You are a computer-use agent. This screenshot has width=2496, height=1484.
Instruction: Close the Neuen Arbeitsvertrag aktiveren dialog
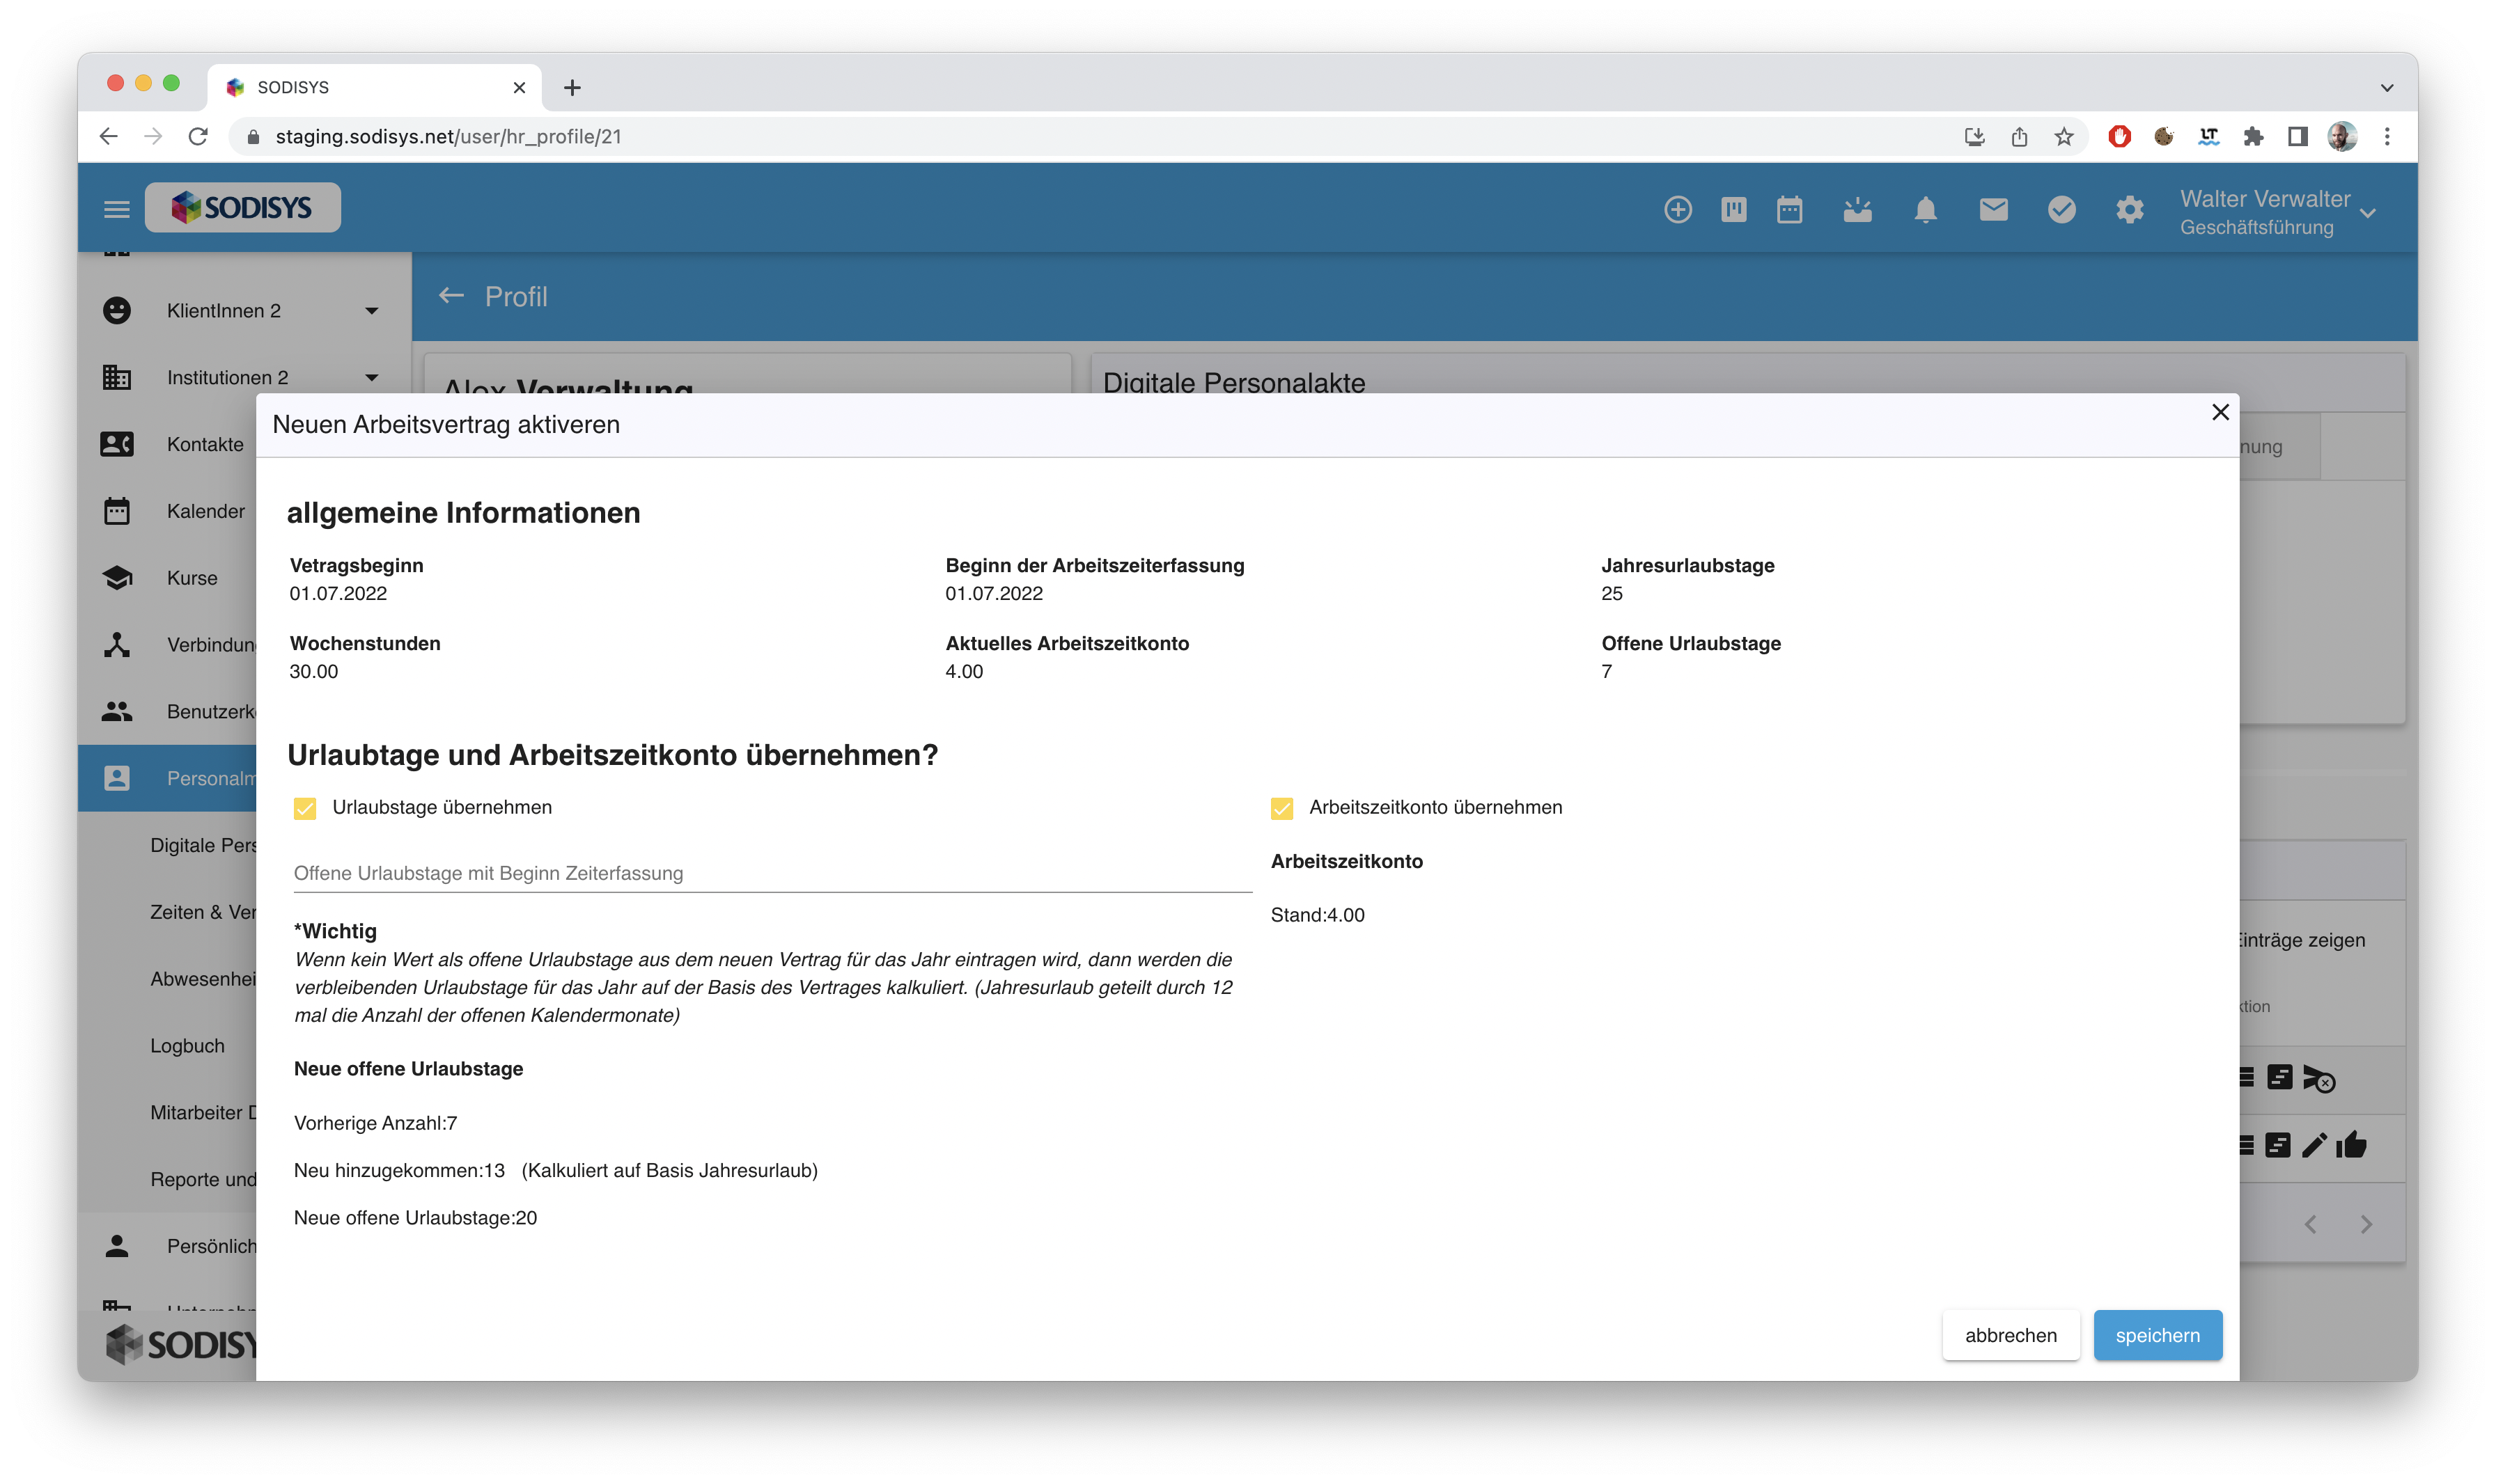pos(2220,412)
